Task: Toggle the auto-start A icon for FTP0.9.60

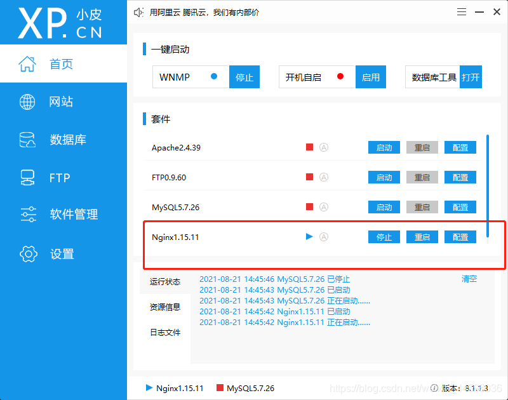Action: point(324,177)
